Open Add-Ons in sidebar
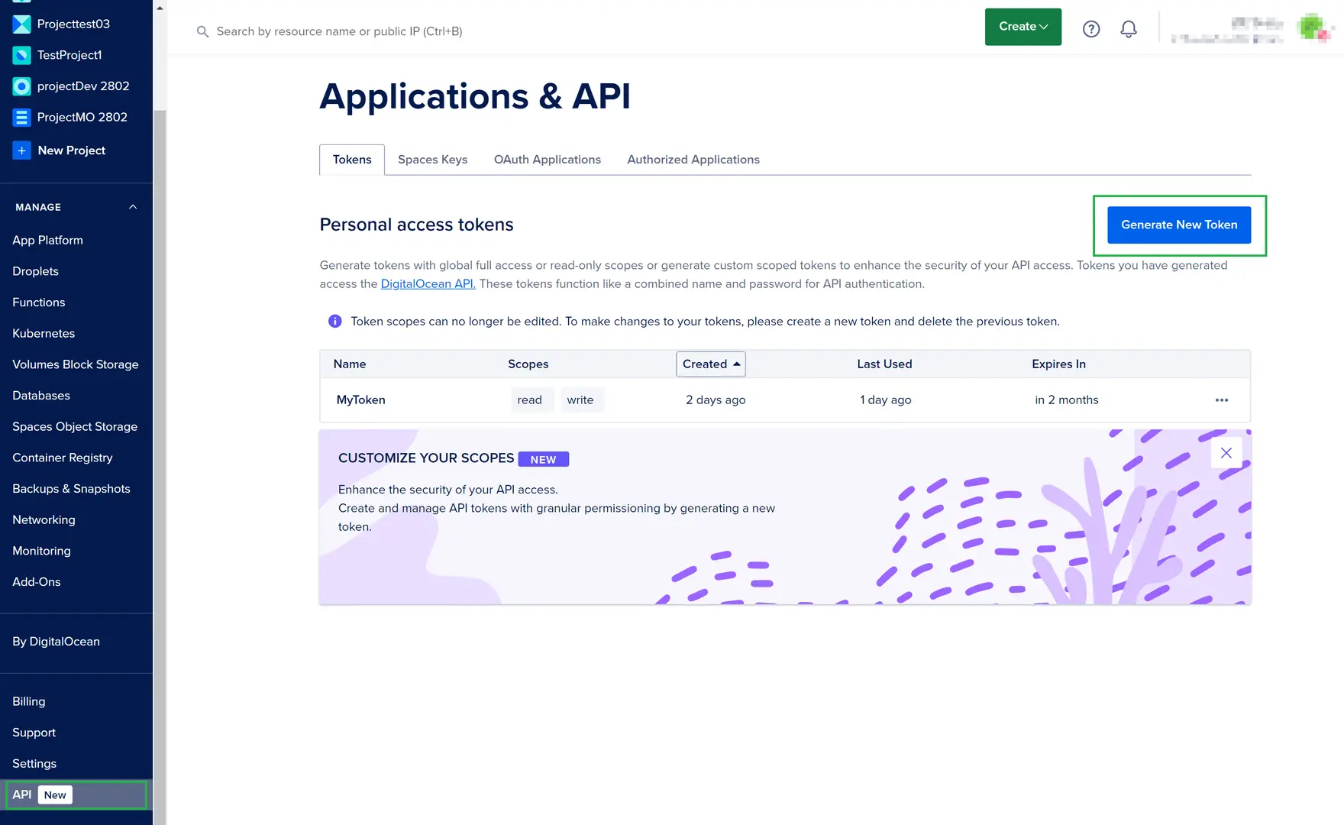1344x825 pixels. 36,582
